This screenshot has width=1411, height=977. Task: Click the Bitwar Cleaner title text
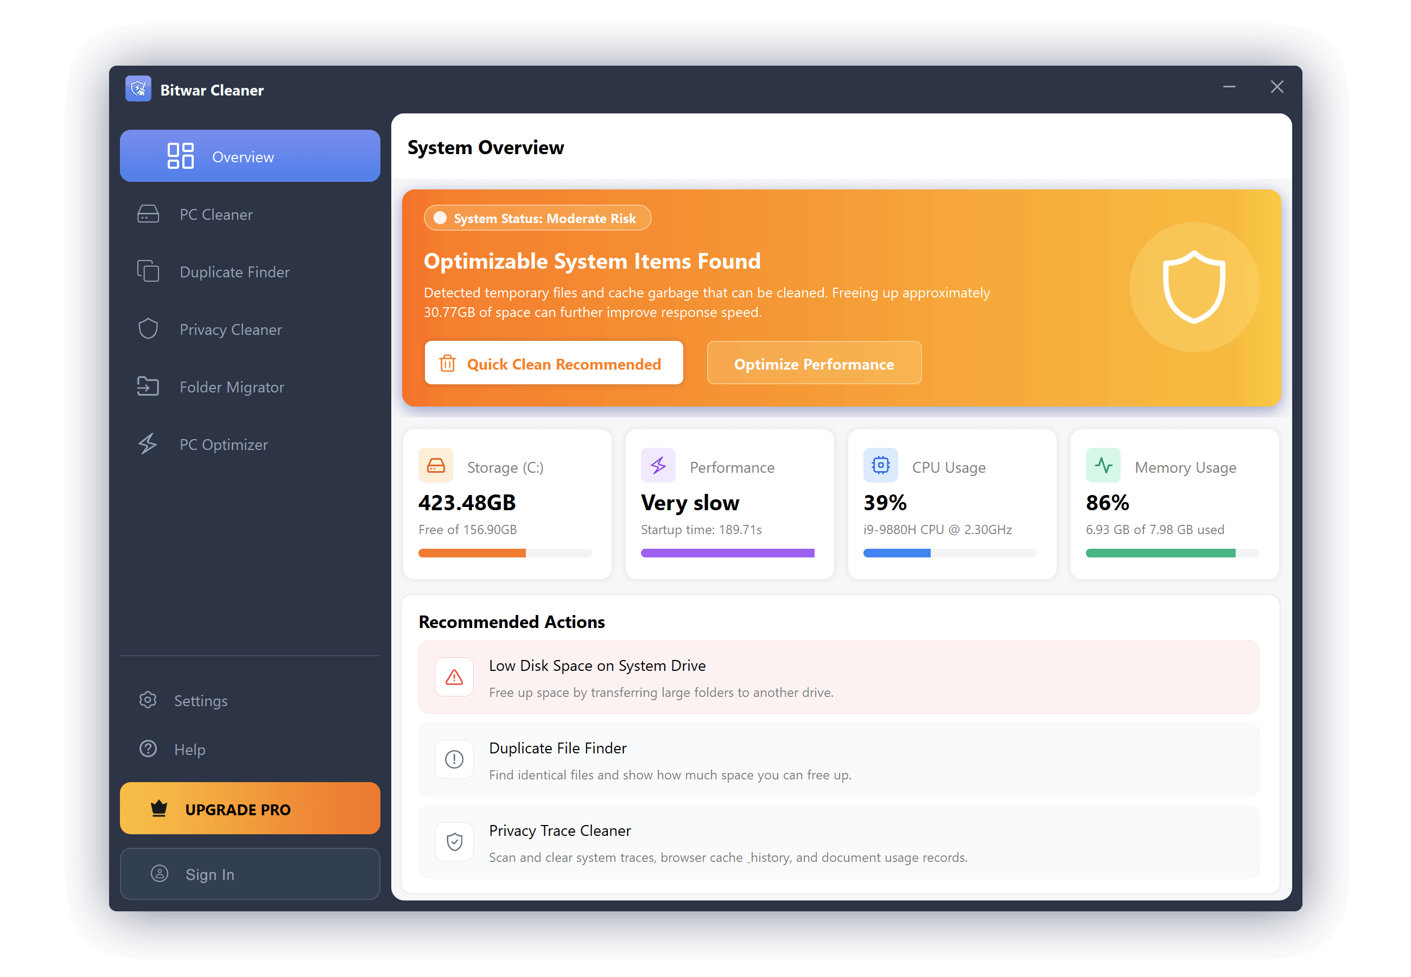coord(212,90)
